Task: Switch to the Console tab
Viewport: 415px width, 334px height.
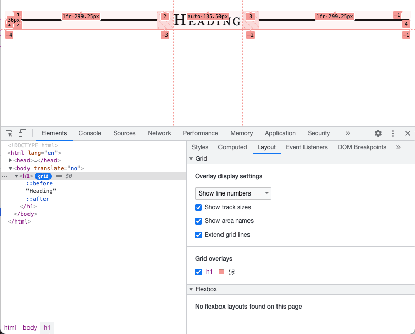Action: [90, 133]
